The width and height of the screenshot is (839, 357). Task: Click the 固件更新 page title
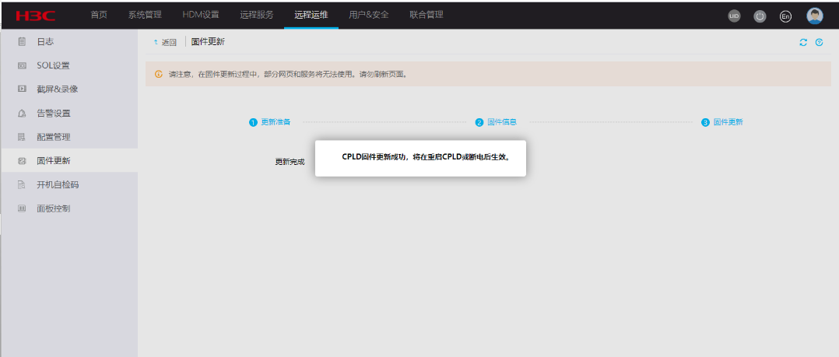pos(208,42)
